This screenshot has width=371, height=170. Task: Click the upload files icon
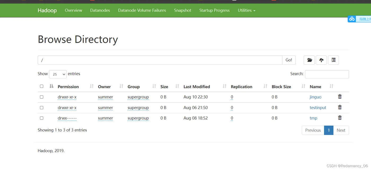[x=321, y=60]
